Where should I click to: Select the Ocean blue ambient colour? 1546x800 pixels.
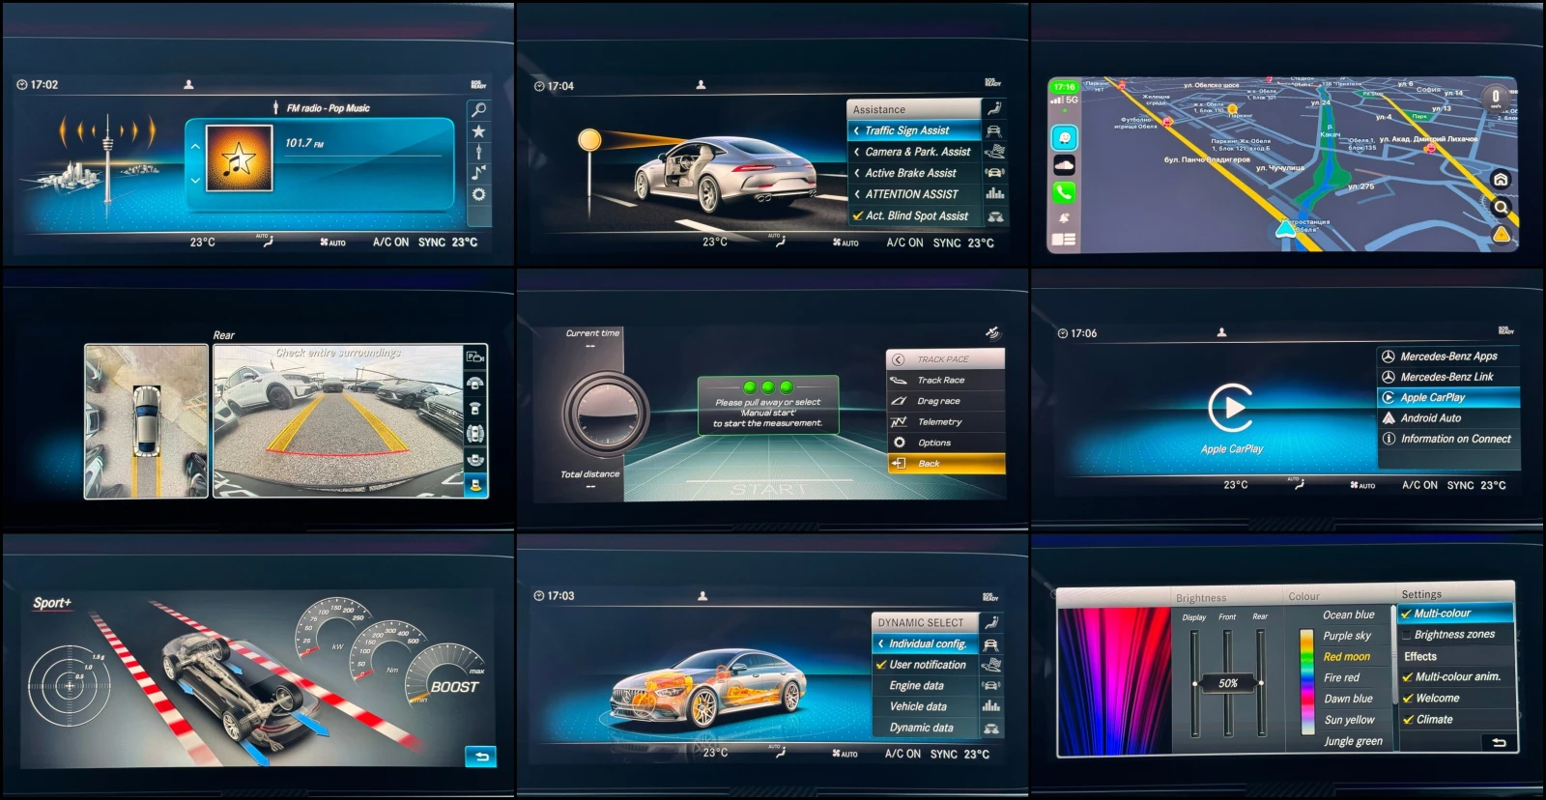pyautogui.click(x=1348, y=614)
